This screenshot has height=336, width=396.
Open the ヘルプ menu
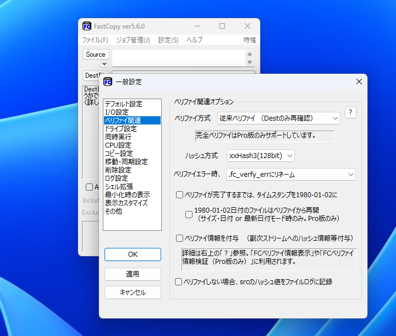click(x=195, y=40)
